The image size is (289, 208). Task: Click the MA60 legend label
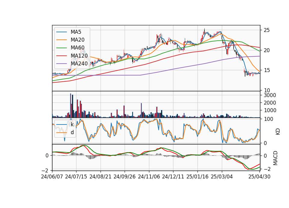tap(78, 48)
